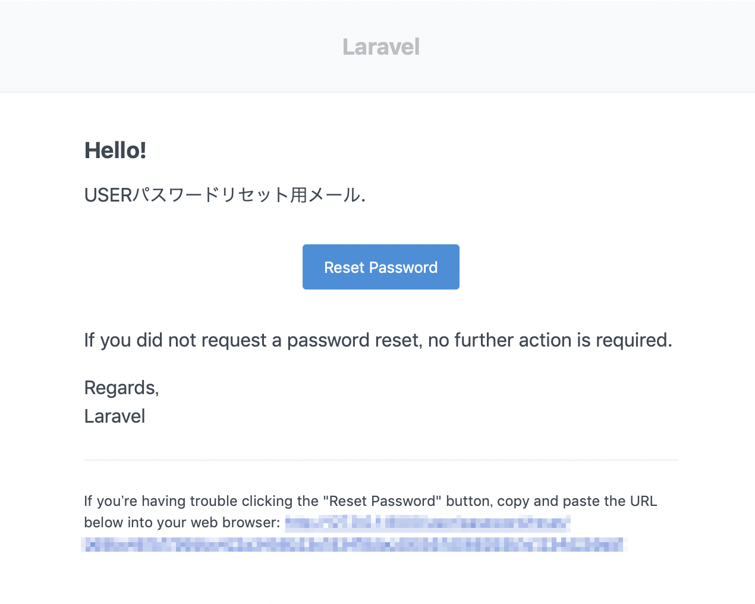The height and width of the screenshot is (604, 755).
Task: Select the second line of the reset URL
Action: pos(354,543)
